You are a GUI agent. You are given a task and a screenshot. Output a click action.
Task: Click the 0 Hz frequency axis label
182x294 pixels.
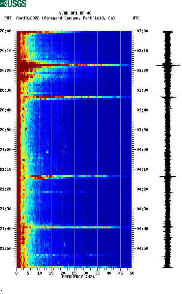[16, 273]
